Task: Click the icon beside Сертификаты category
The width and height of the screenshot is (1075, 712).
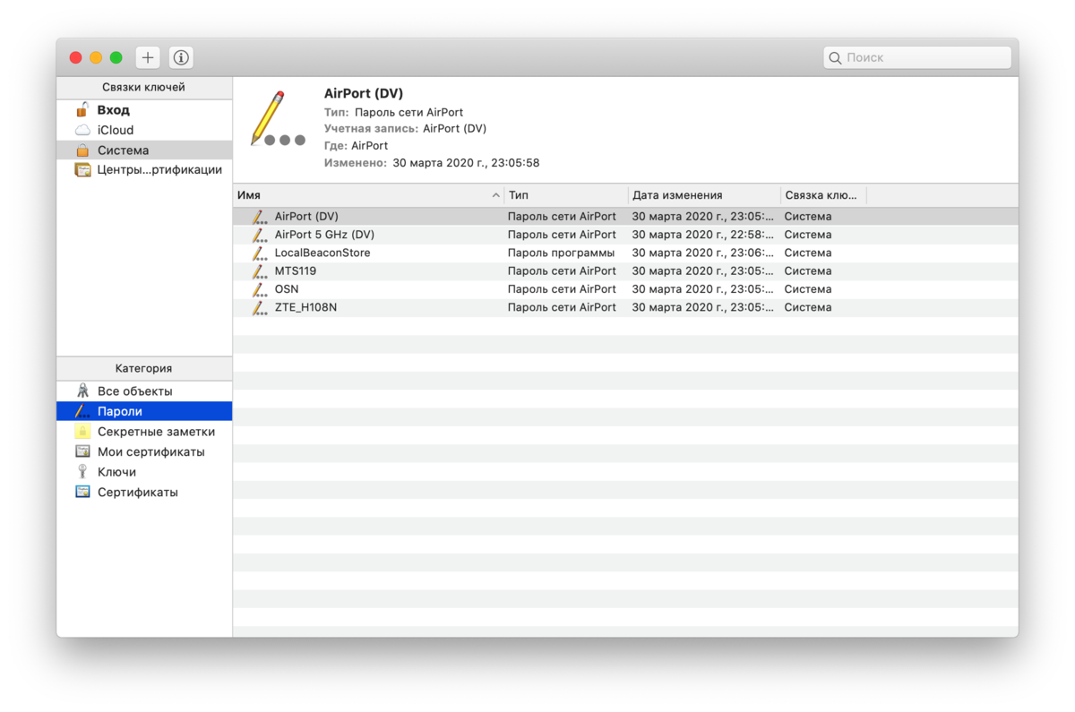Action: tap(82, 492)
